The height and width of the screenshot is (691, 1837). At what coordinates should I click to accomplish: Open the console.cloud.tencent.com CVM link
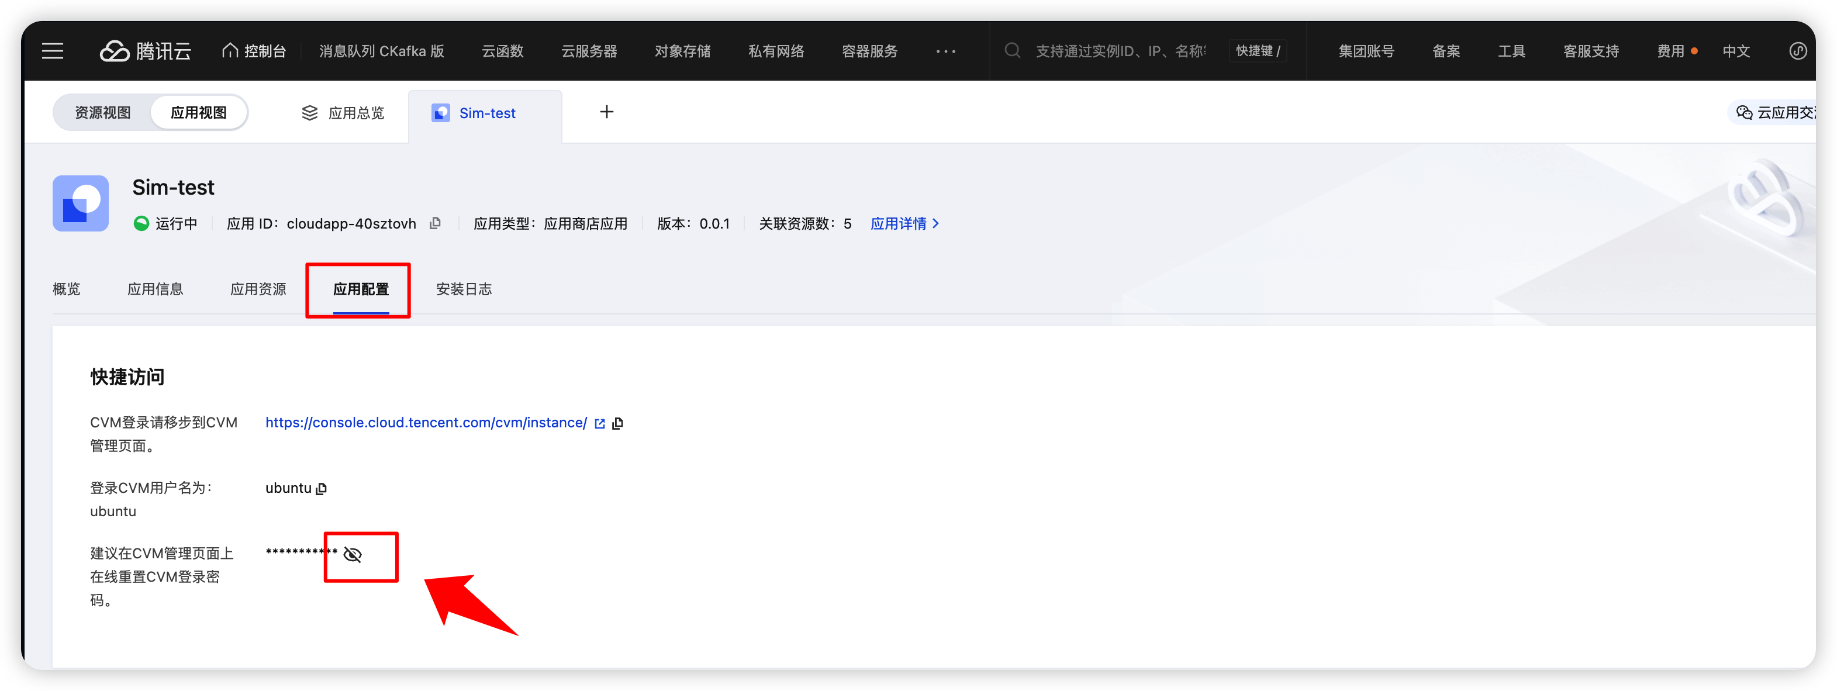point(426,423)
